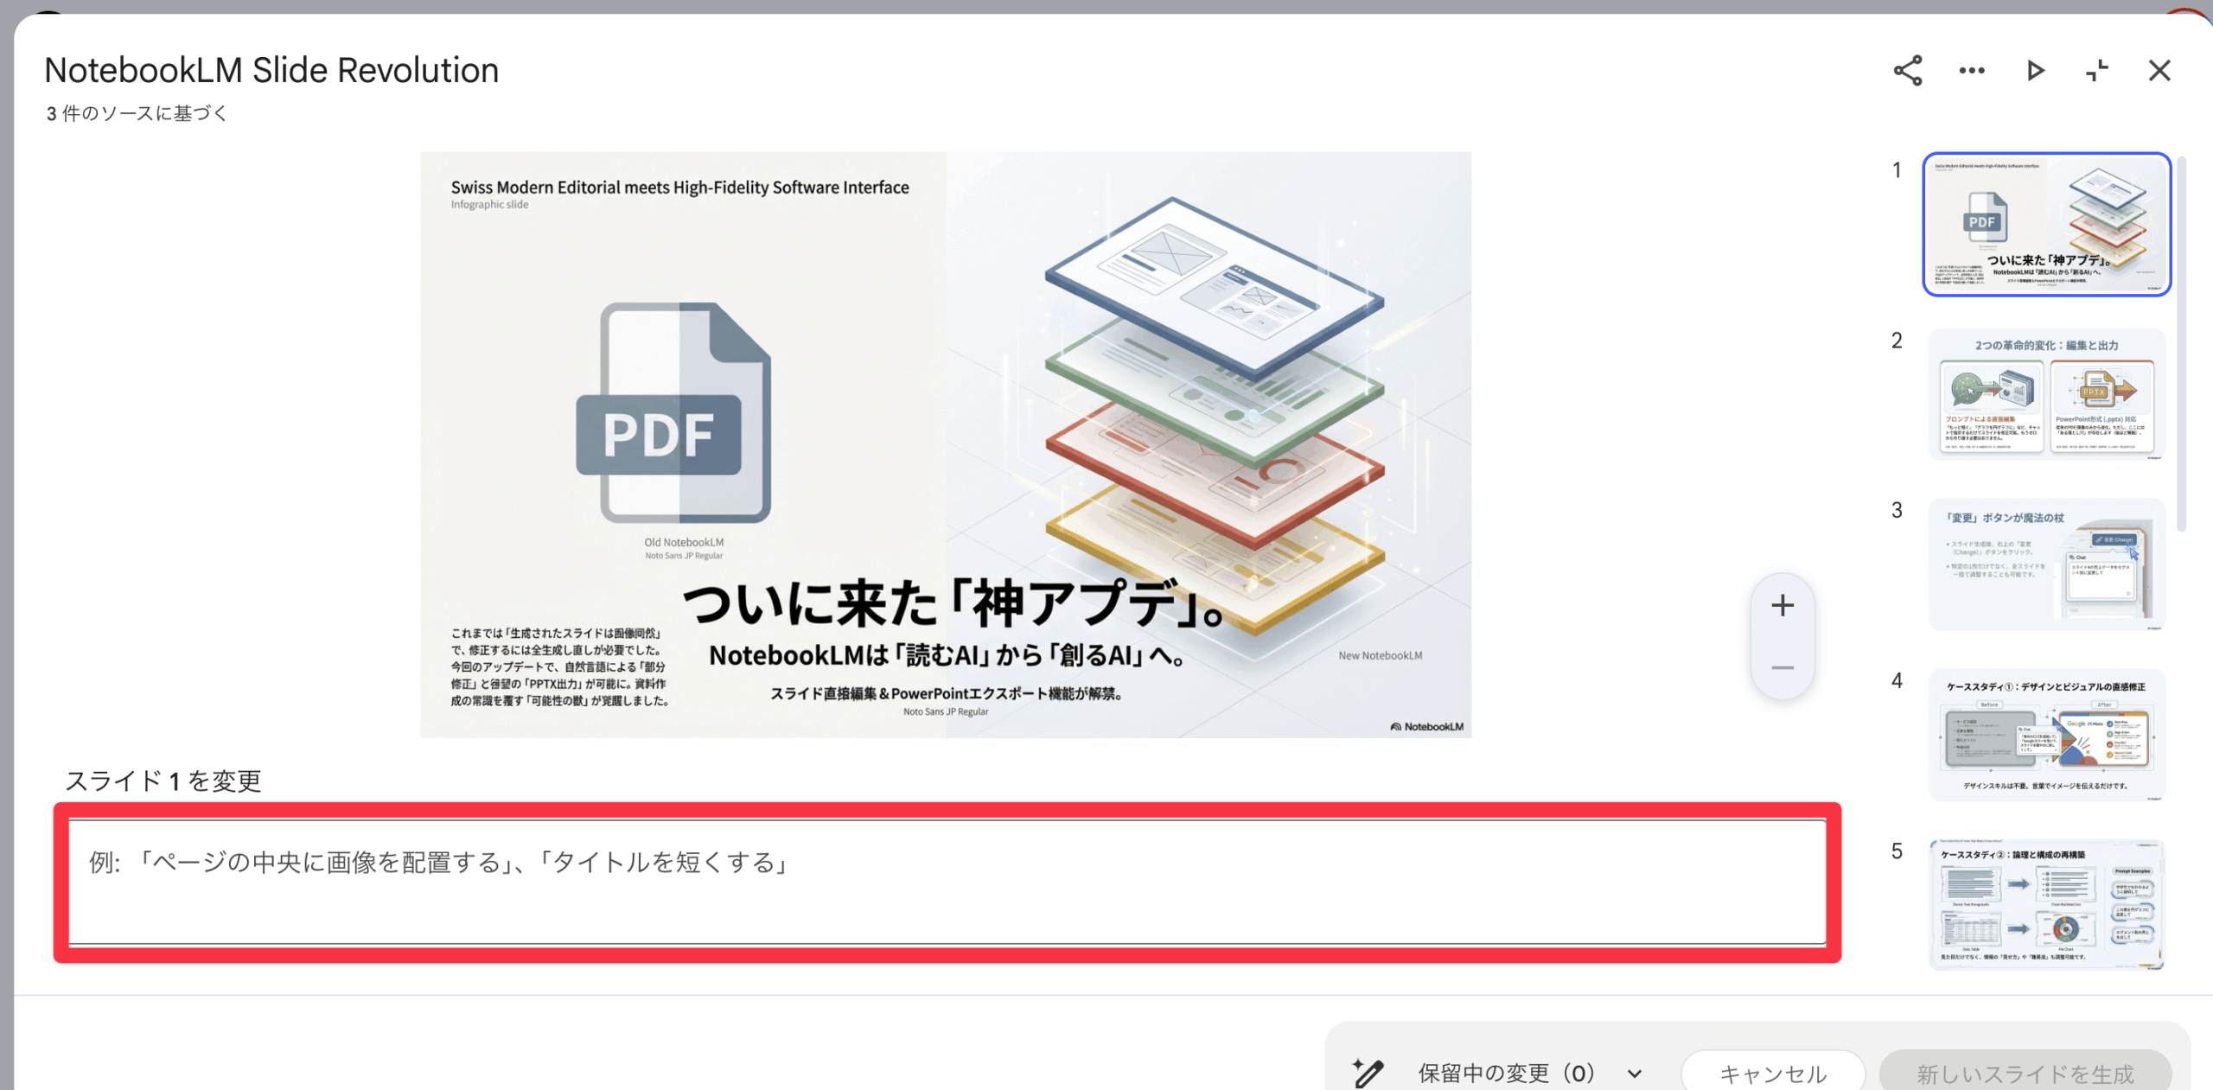Collapse view with the shrink arrows icon
Image resolution: width=2213 pixels, height=1090 pixels.
click(x=2097, y=71)
